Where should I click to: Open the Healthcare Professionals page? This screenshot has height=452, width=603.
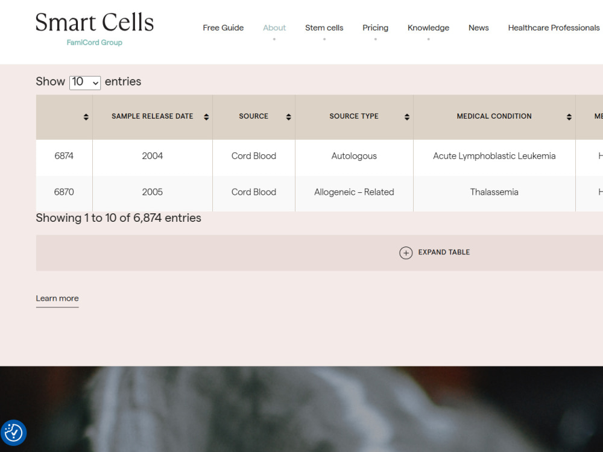pos(554,28)
